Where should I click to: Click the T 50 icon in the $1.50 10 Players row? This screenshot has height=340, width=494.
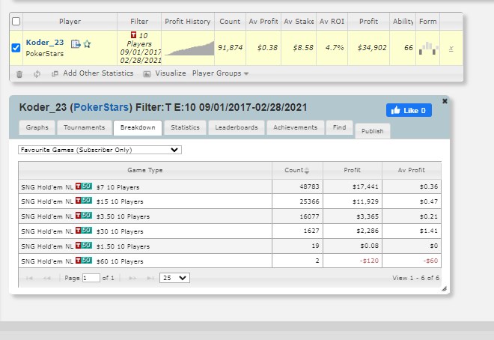click(84, 246)
